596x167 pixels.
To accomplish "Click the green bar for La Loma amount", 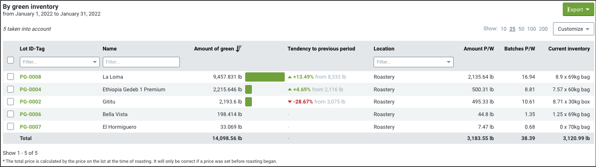I will click(x=265, y=77).
